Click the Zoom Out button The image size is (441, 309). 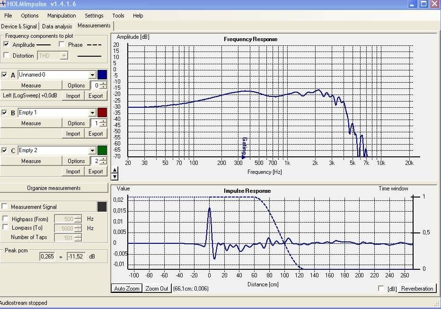tap(157, 289)
